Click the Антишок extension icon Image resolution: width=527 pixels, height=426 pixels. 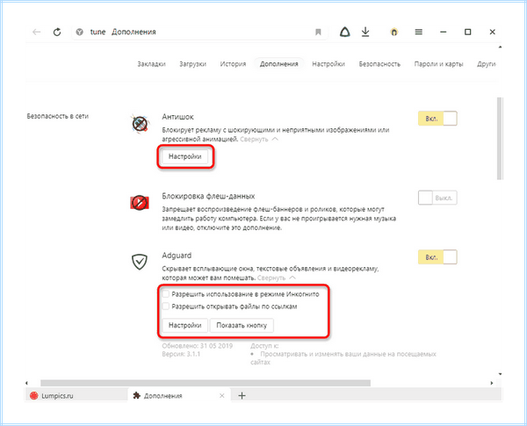coord(140,123)
